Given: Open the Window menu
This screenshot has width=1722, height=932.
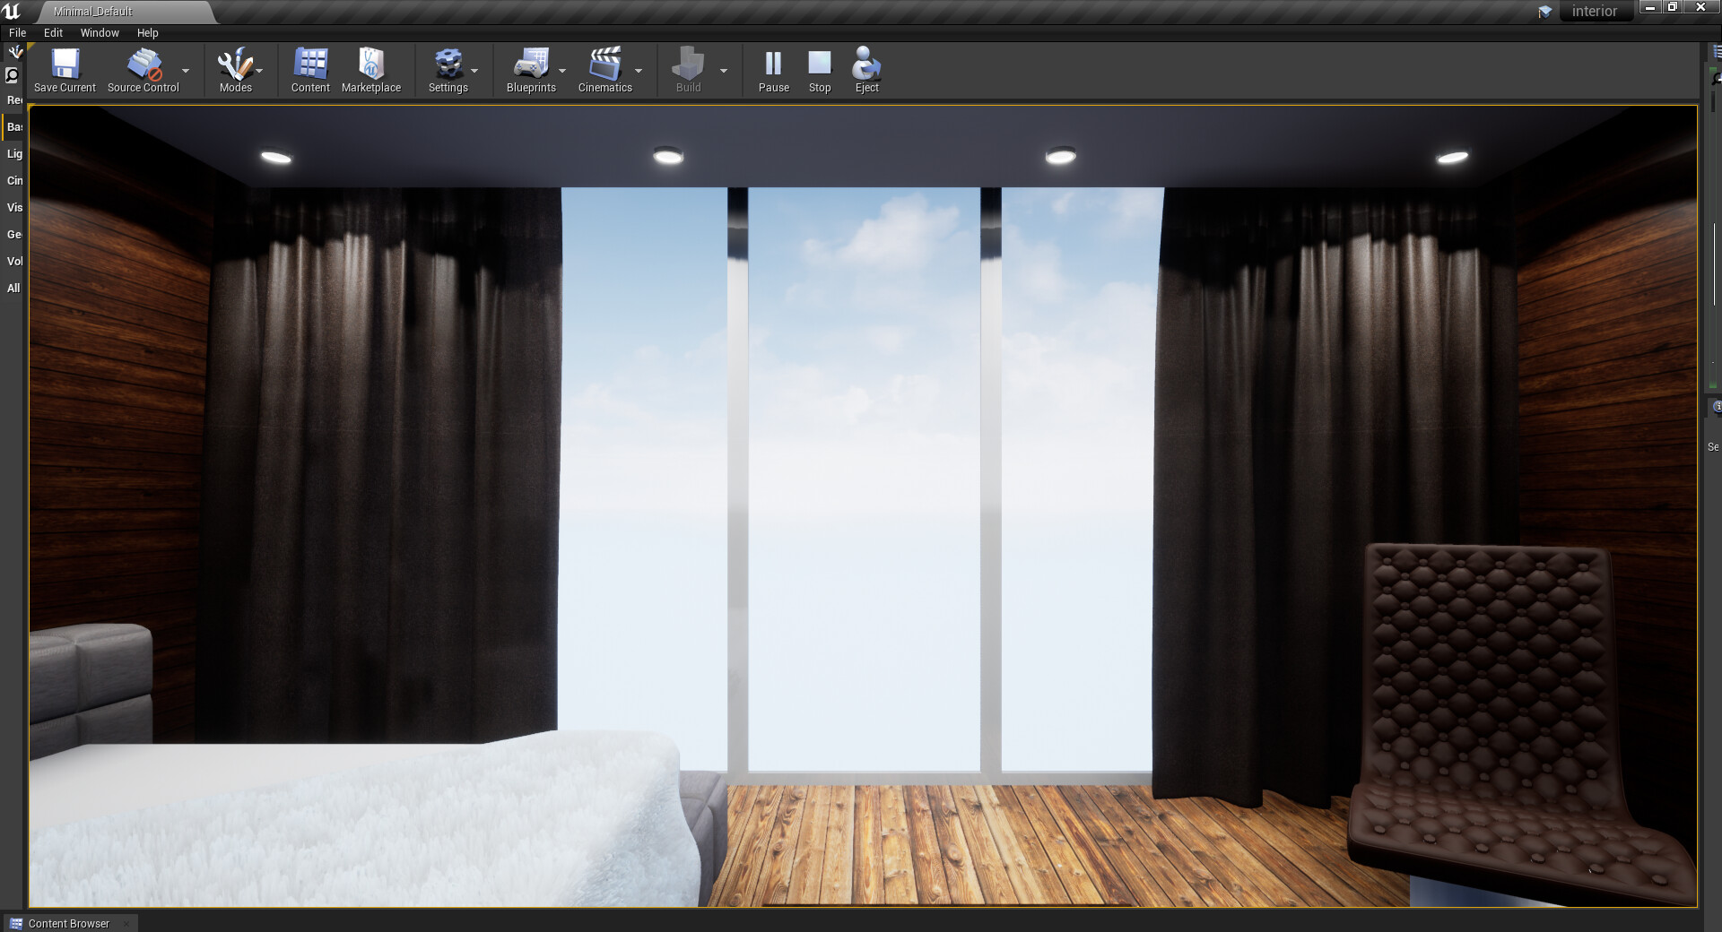Looking at the screenshot, I should tap(99, 32).
